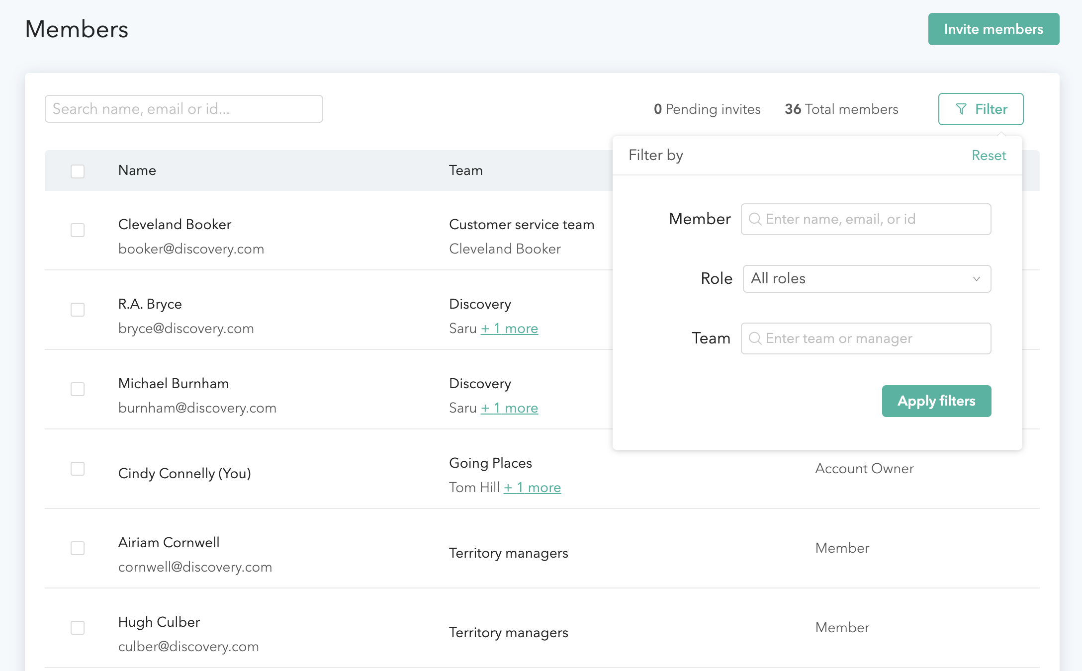Expand '+ 1 more' under Going Places
This screenshot has width=1082, height=671.
pos(532,488)
